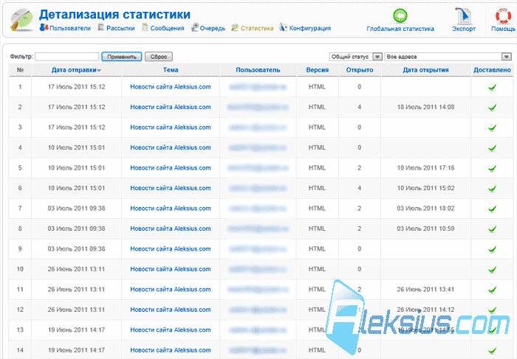Click the Помощь lifebuoy icon

click(503, 15)
